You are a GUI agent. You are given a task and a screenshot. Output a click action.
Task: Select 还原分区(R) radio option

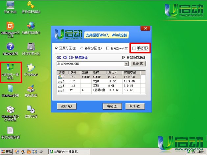(x=66, y=48)
